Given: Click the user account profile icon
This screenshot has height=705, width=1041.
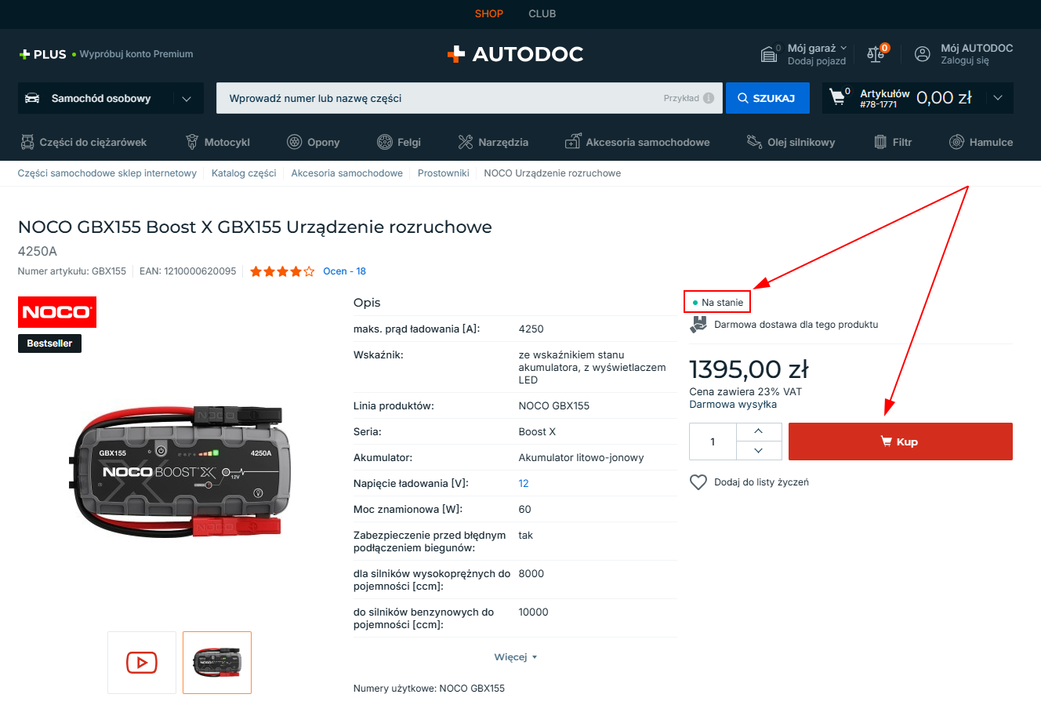Looking at the screenshot, I should click(x=923, y=54).
